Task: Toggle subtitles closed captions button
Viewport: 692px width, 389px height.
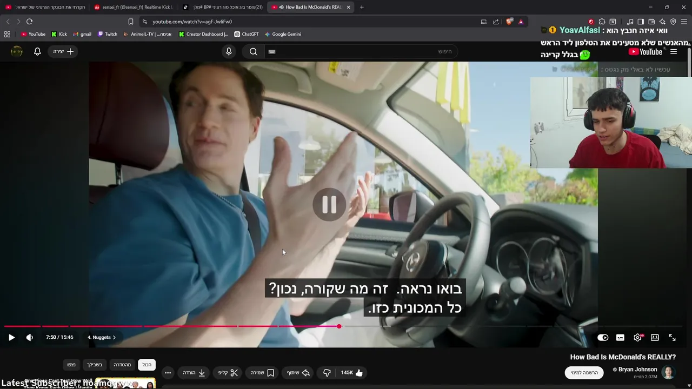Action: pos(620,337)
